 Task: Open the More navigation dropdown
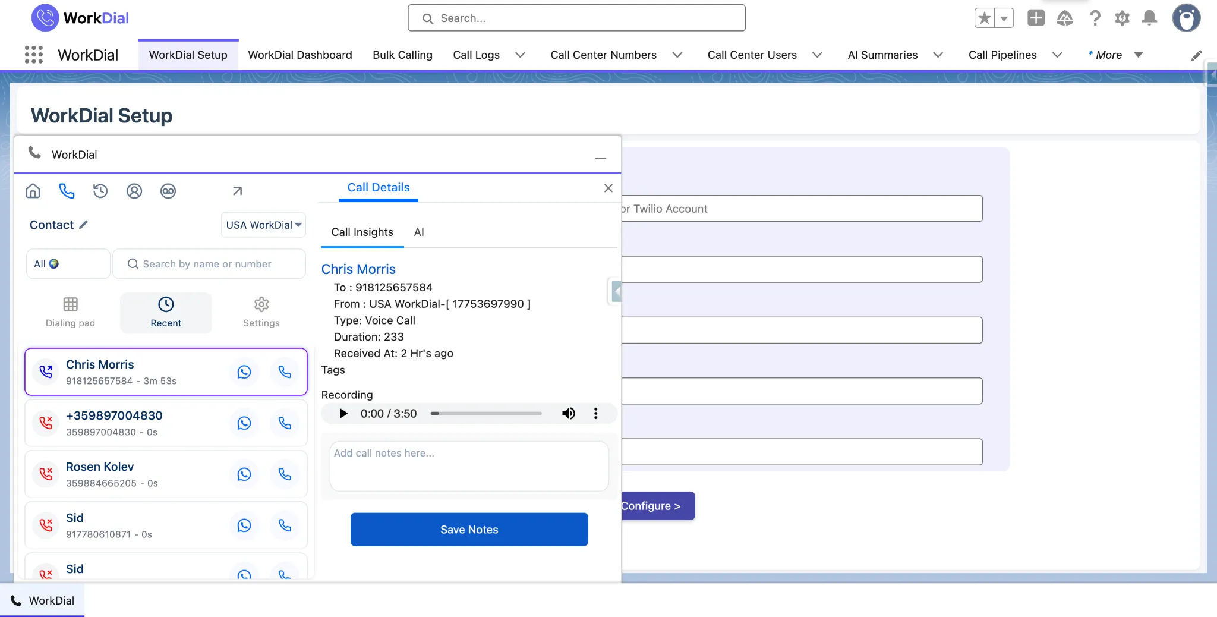click(1115, 55)
